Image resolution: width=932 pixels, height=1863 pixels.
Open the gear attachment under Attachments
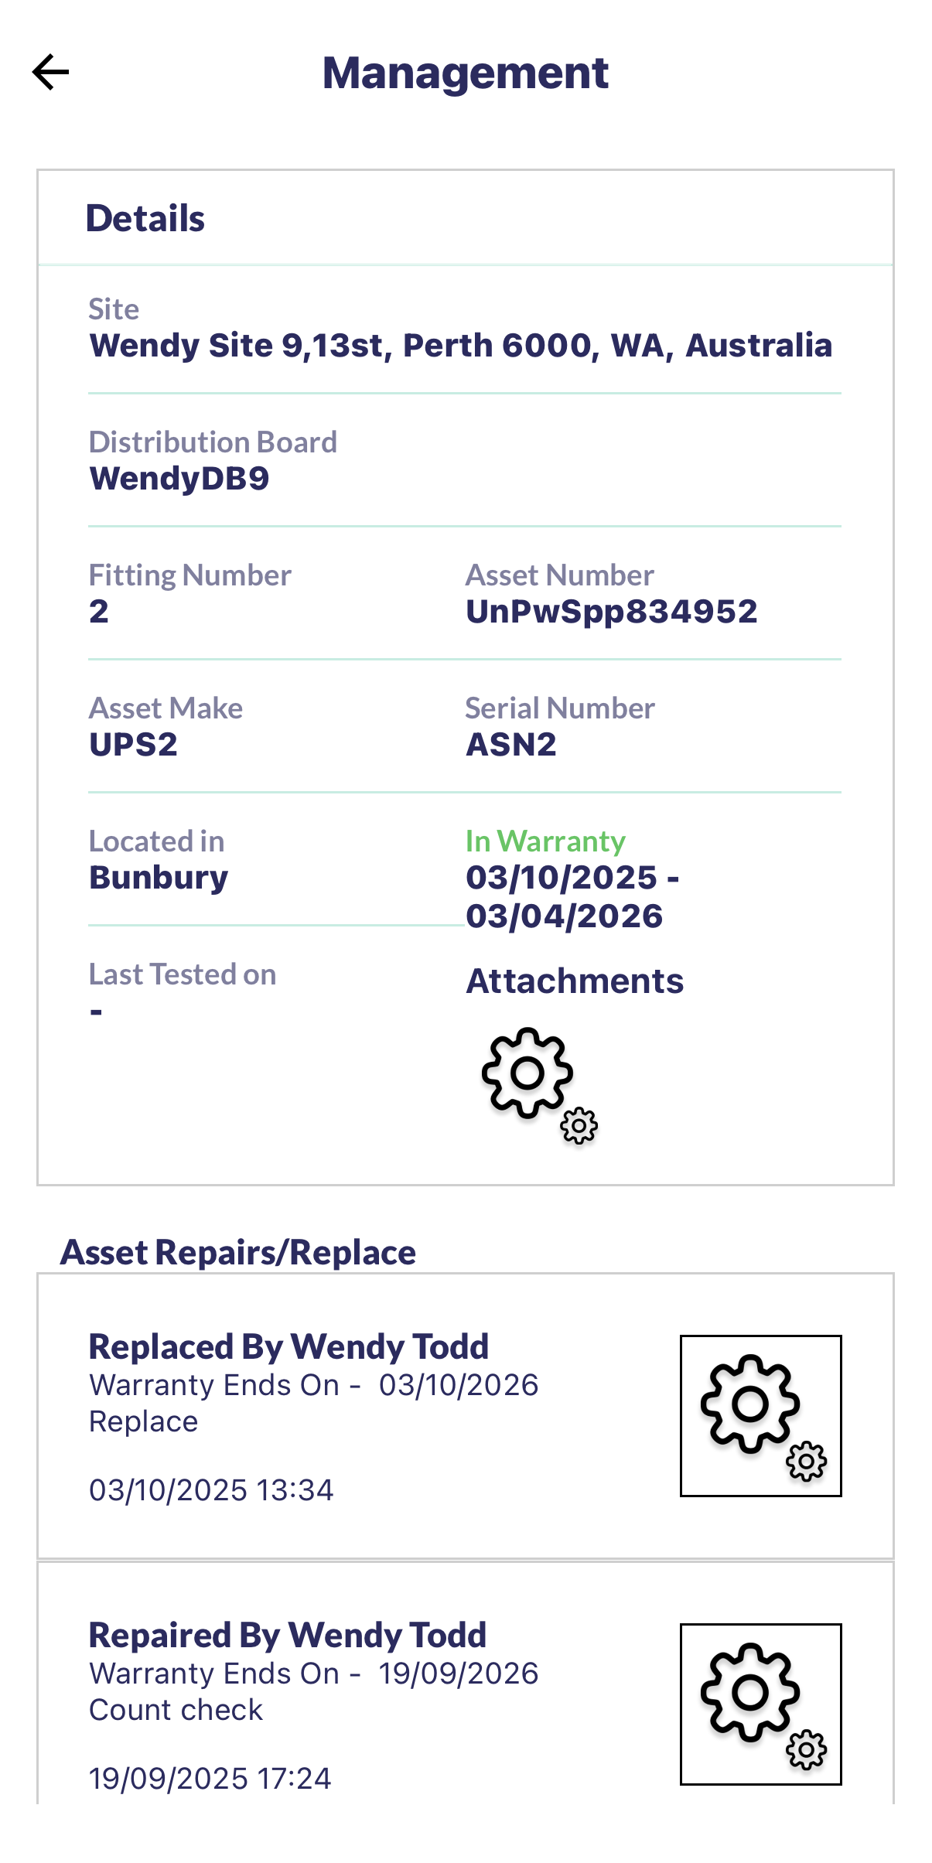pyautogui.click(x=539, y=1084)
